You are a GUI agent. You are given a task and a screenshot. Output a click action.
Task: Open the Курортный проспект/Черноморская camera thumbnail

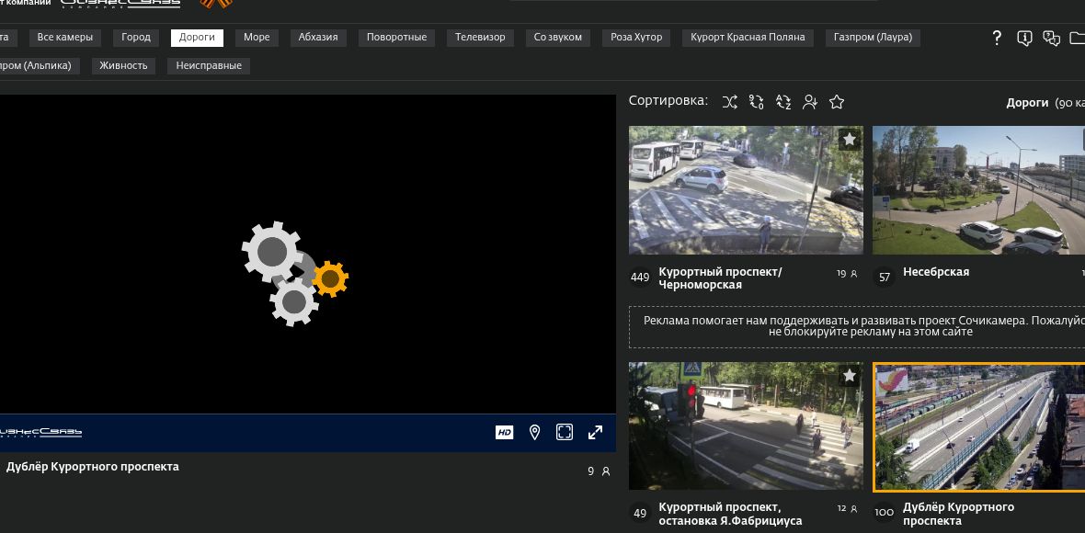(746, 190)
